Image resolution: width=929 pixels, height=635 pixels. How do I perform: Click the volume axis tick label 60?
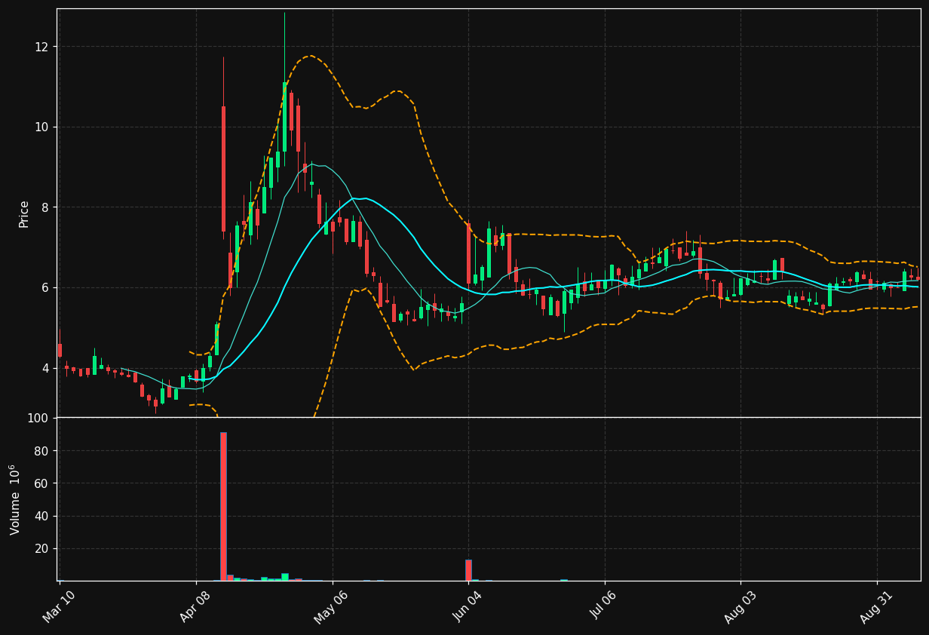click(41, 483)
